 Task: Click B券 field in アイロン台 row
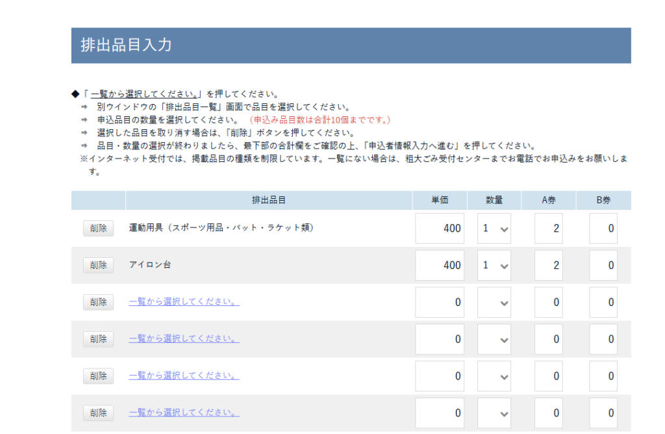tap(603, 265)
